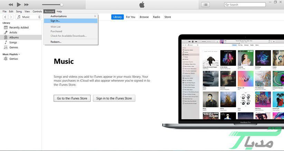Click the back navigation arrow
The height and width of the screenshot is (151, 284).
click(5, 17)
